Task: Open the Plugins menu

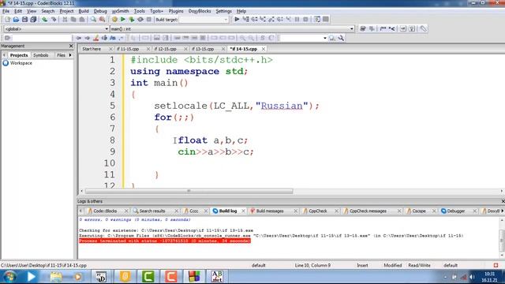Action: click(176, 11)
